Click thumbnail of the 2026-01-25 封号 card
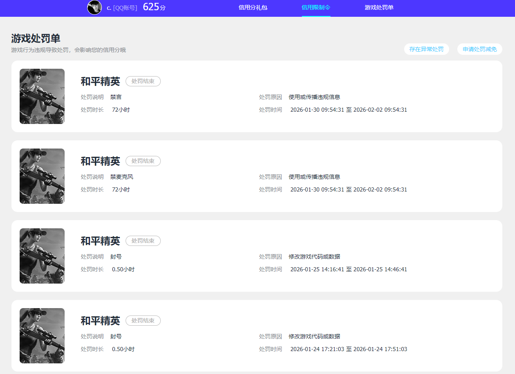The image size is (515, 374). coord(42,256)
